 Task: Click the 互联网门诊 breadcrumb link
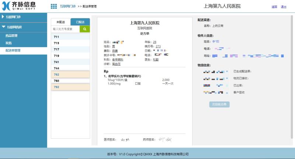(68, 7)
